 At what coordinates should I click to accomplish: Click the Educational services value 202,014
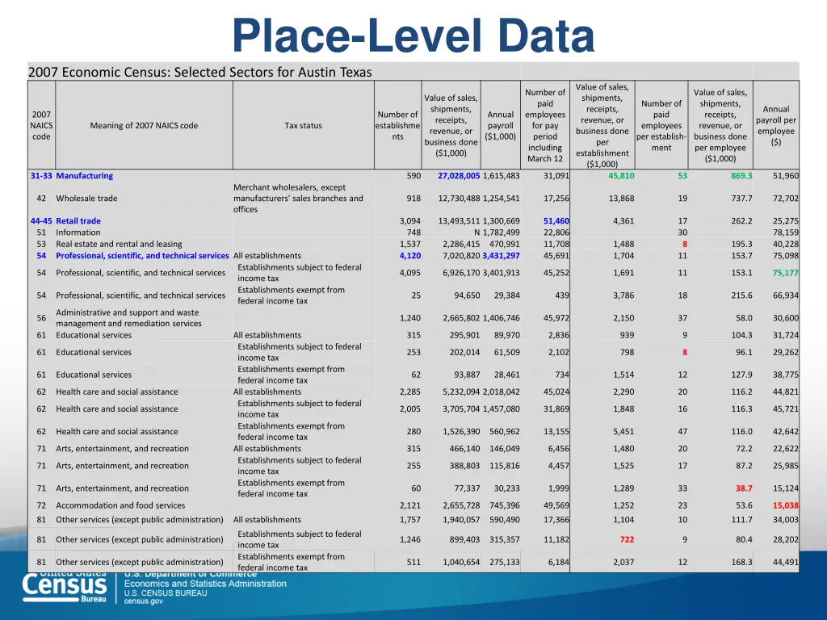464,352
